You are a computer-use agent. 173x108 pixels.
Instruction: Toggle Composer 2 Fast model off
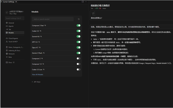78,25
